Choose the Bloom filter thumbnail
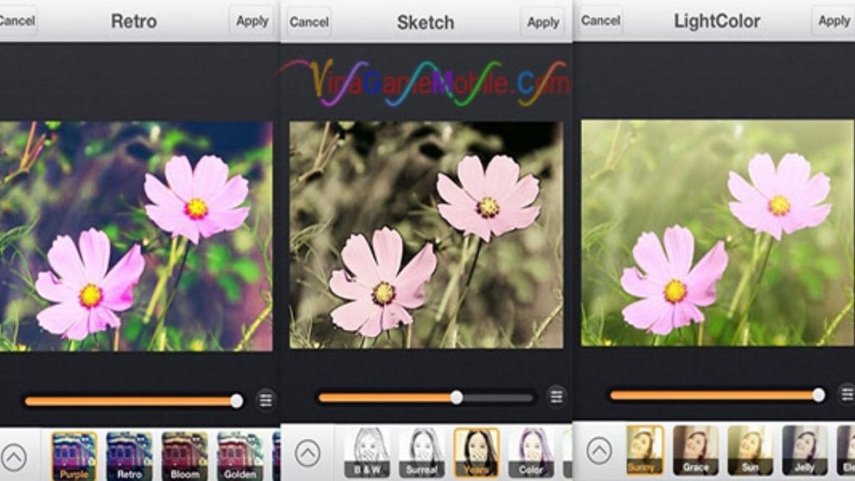 [185, 455]
